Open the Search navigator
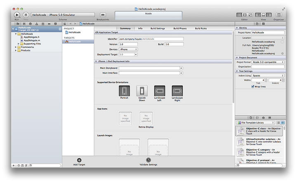 coord(30,24)
